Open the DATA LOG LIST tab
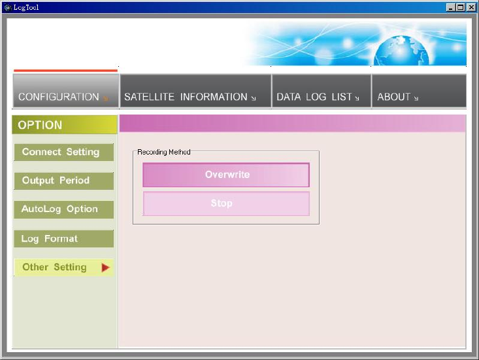The image size is (479, 360). [322, 91]
